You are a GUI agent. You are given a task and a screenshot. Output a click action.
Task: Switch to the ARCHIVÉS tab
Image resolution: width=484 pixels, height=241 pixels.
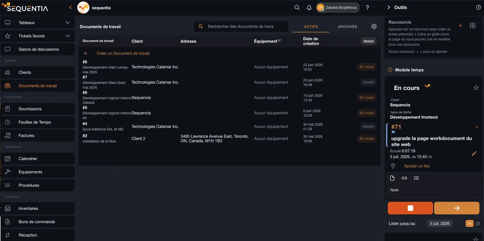coord(347,27)
